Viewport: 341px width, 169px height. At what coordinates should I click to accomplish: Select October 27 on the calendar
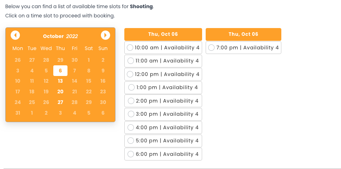(x=60, y=102)
